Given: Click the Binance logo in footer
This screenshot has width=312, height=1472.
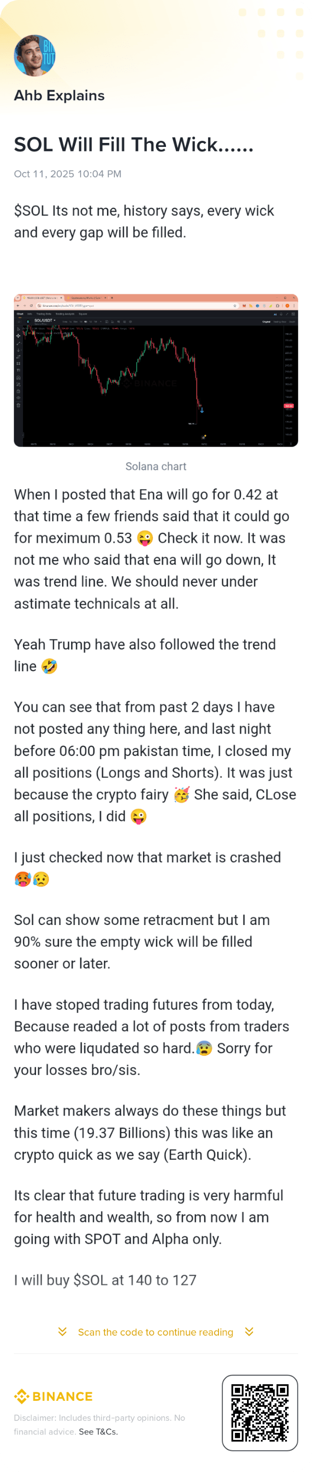Looking at the screenshot, I should [x=53, y=1395].
